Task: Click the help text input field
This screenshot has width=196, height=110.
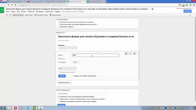Action: [x=95, y=59]
